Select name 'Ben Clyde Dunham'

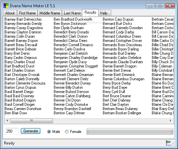point(69,28)
